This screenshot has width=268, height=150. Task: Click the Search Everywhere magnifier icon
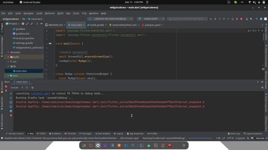257,19
